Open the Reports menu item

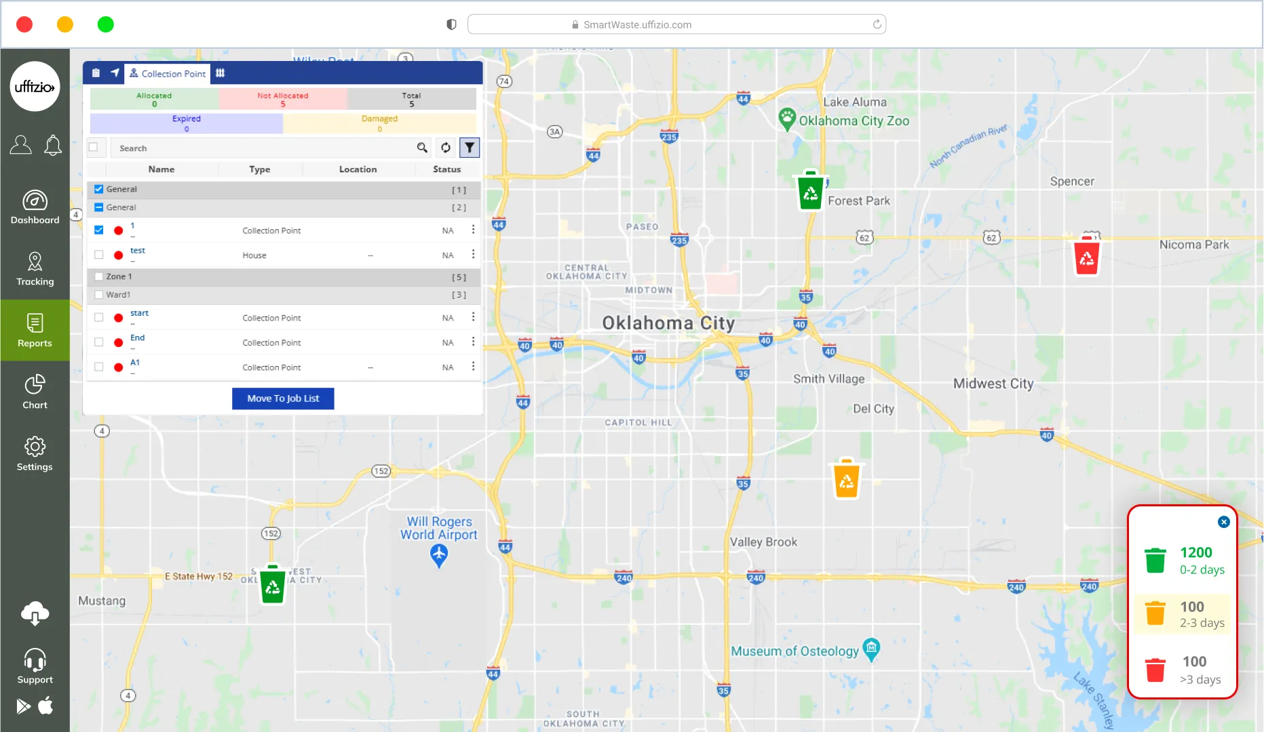[35, 331]
